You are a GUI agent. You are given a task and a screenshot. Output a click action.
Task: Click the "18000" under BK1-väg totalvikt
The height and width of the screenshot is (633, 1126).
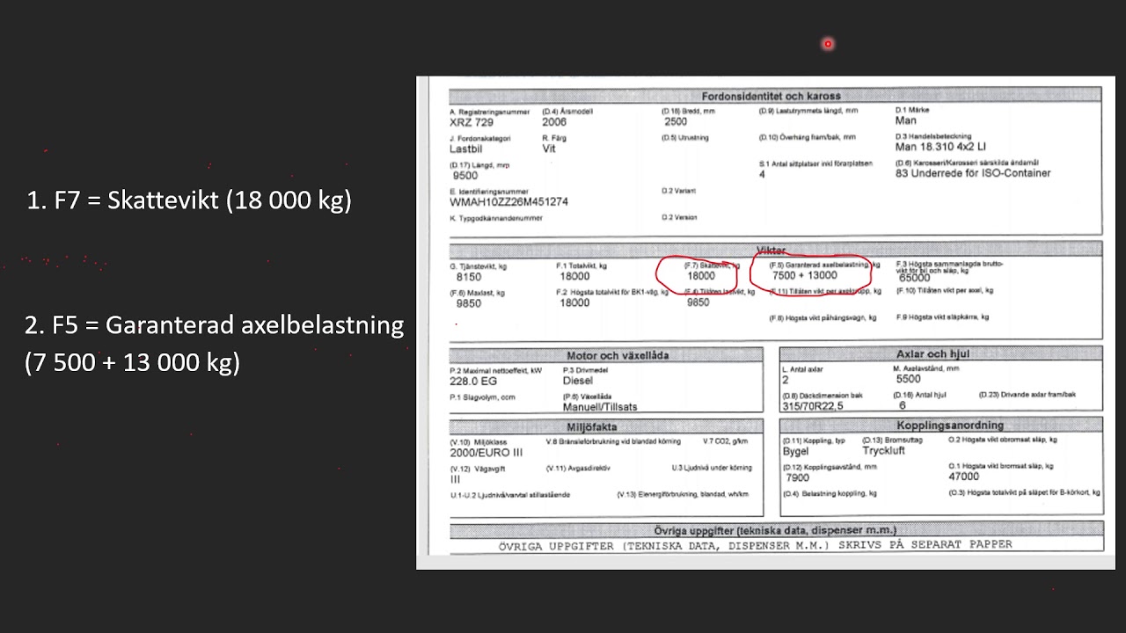point(575,302)
